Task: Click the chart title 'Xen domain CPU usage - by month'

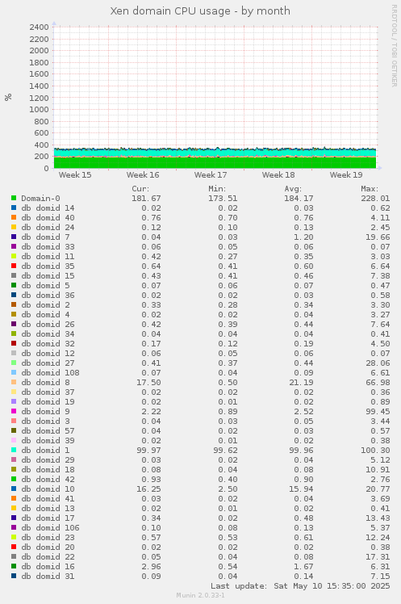Action: [200, 10]
